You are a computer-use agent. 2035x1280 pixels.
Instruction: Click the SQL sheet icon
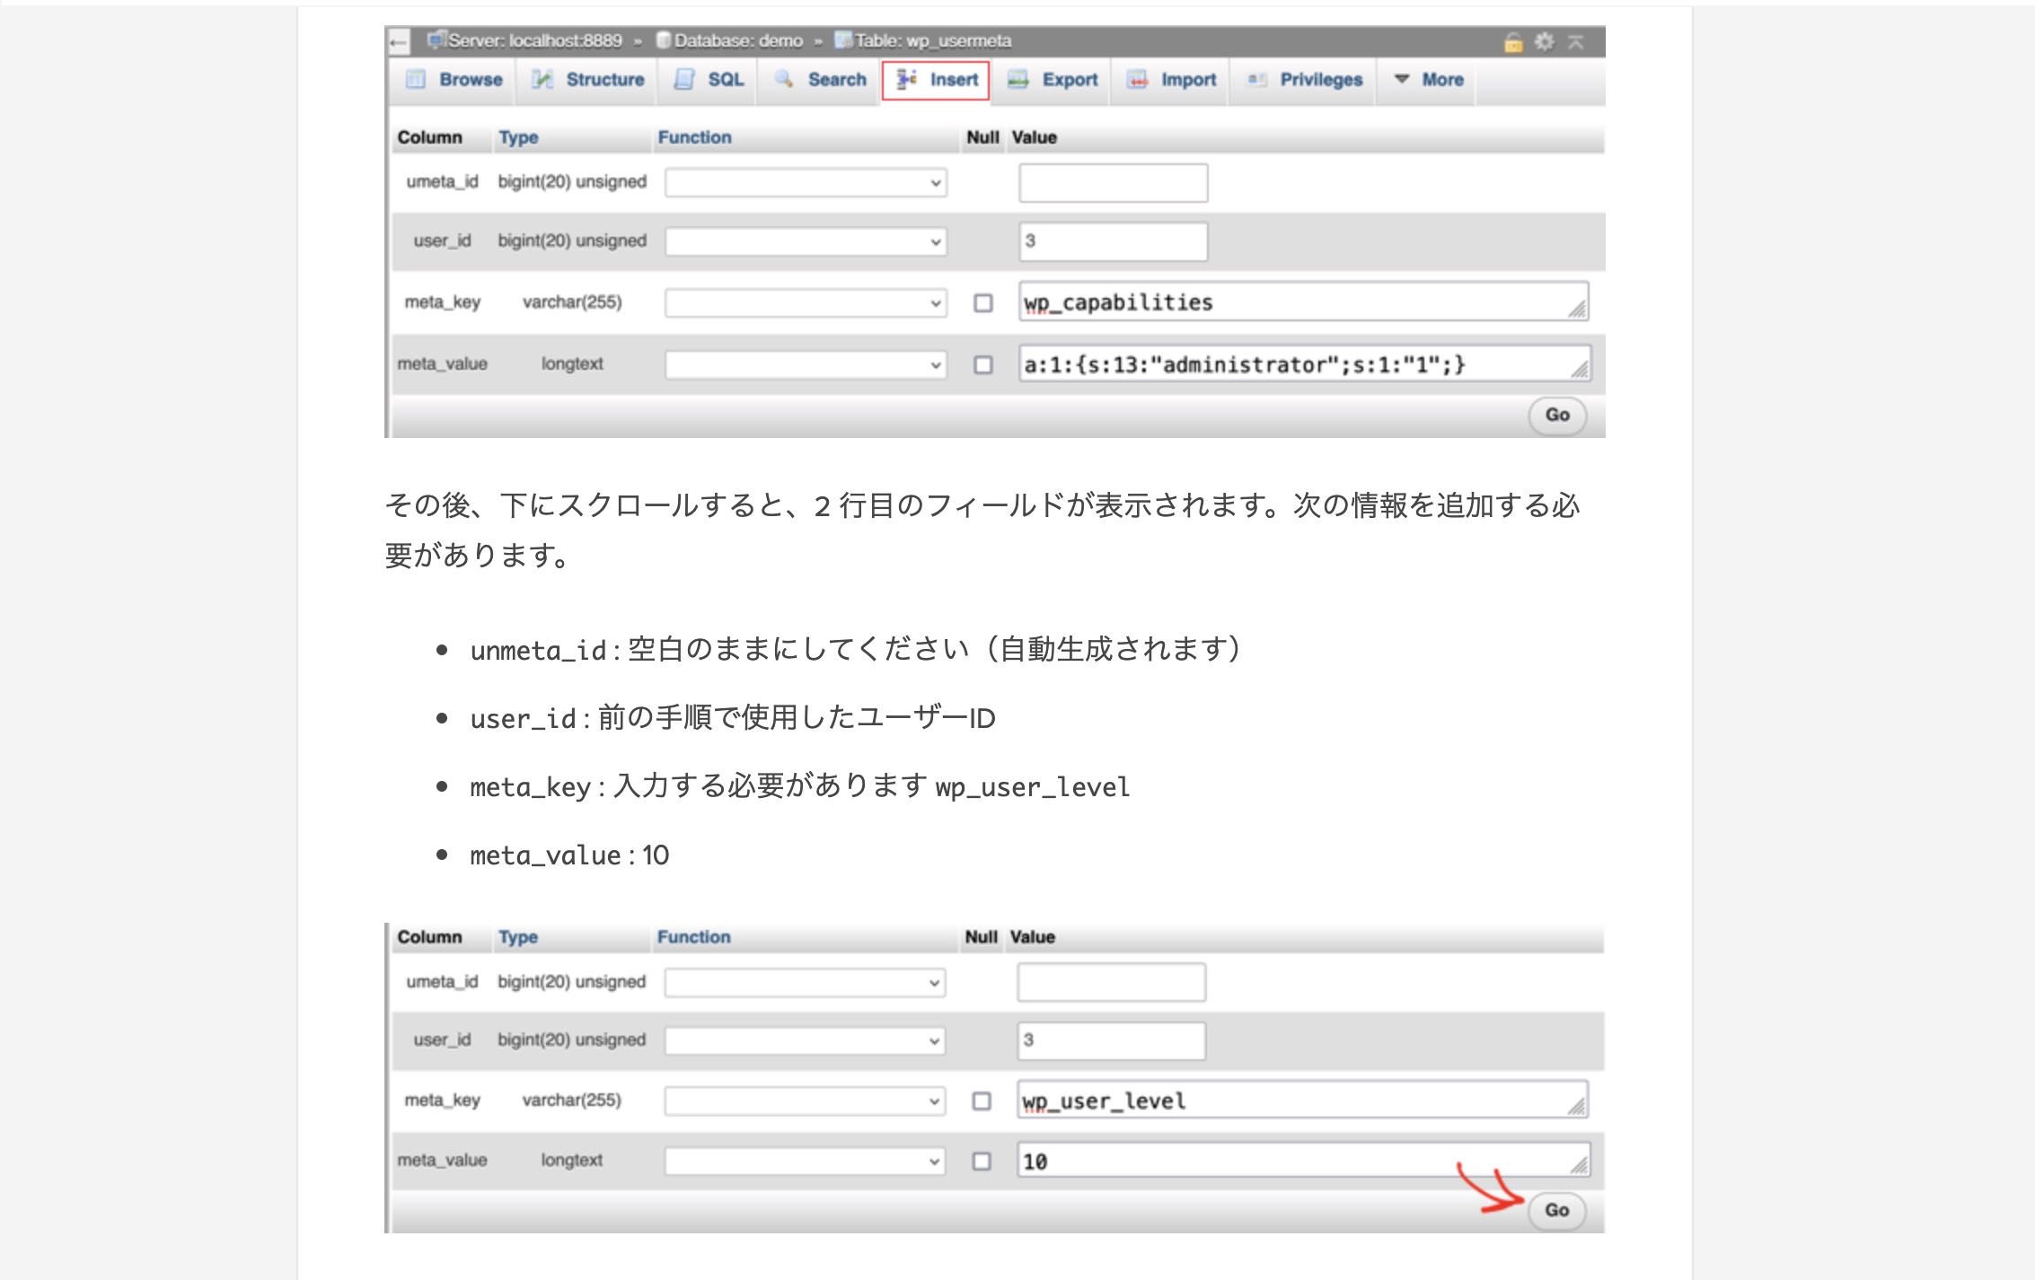click(x=684, y=80)
